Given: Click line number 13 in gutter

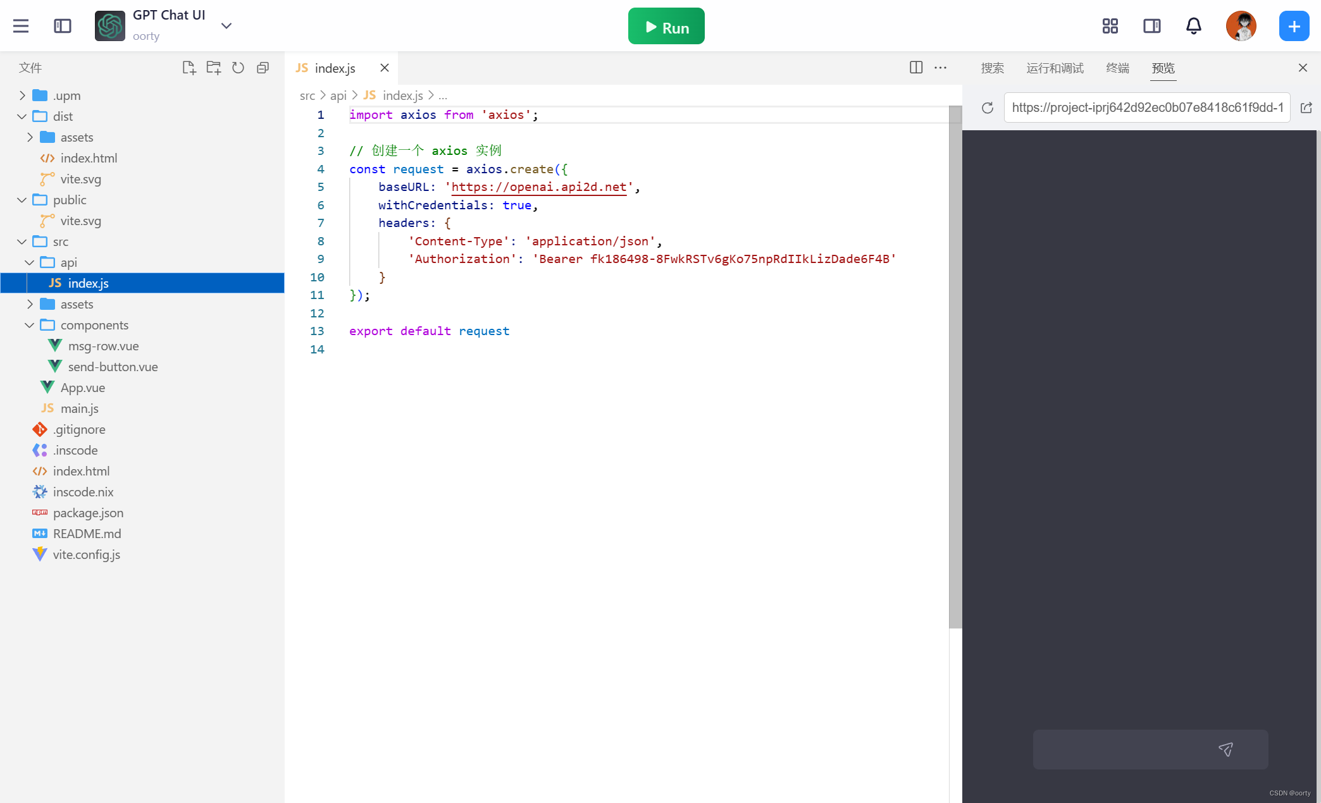Looking at the screenshot, I should 317,331.
